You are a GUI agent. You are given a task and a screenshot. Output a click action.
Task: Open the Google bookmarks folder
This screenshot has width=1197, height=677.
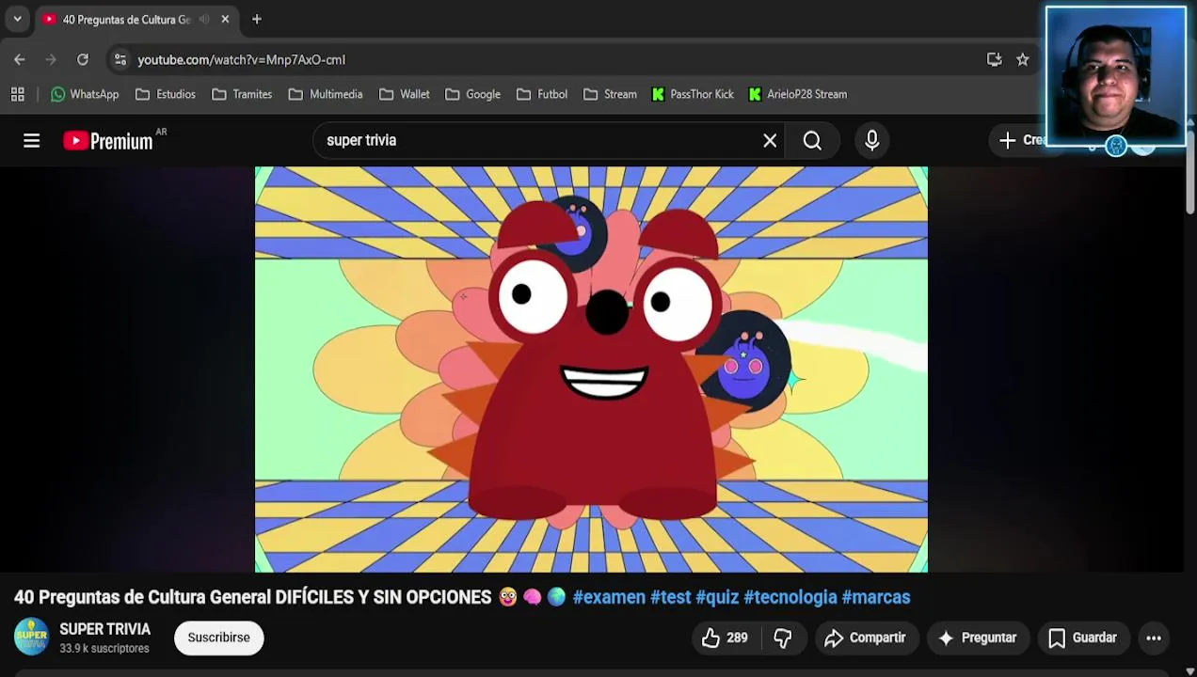click(472, 94)
